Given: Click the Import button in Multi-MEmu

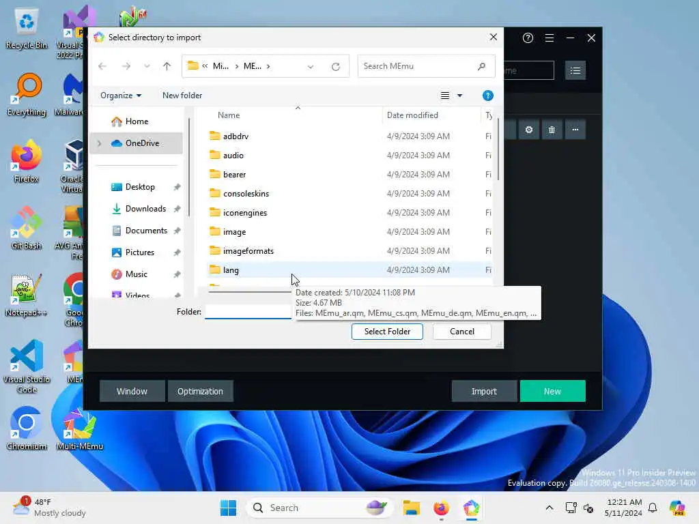Looking at the screenshot, I should (484, 391).
